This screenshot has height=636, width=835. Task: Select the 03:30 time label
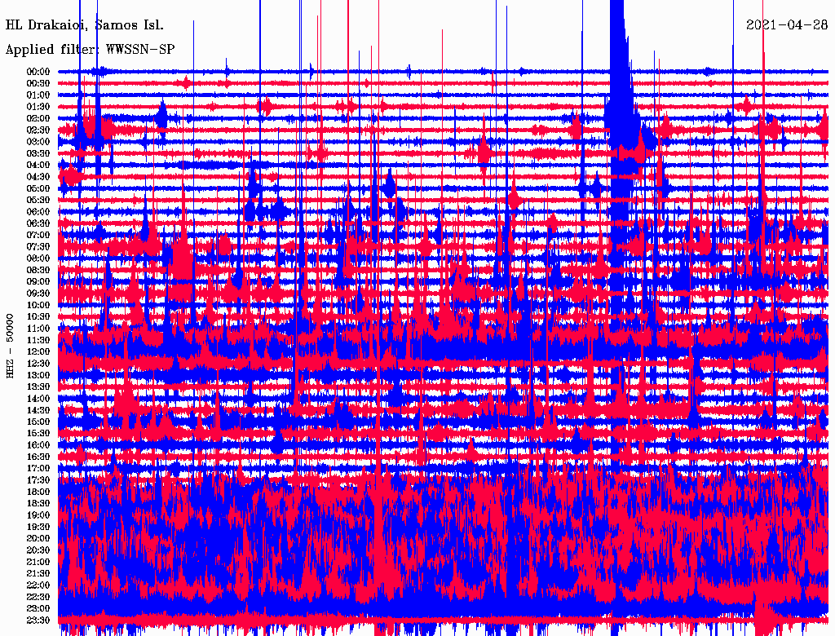tap(38, 153)
